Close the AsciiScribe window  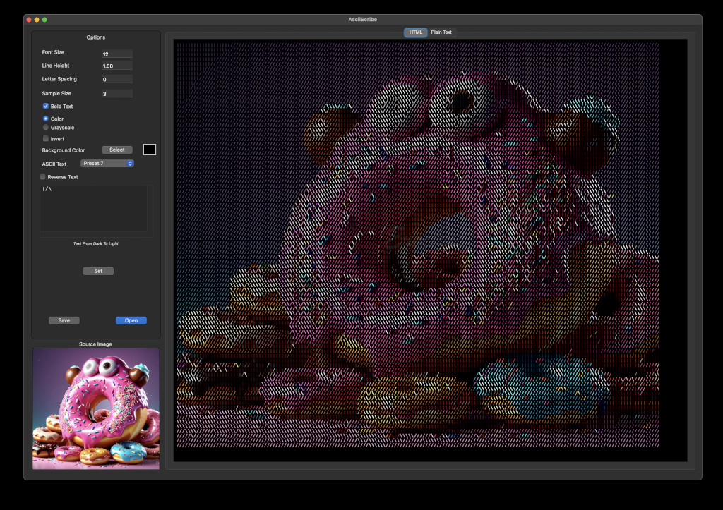(x=29, y=20)
